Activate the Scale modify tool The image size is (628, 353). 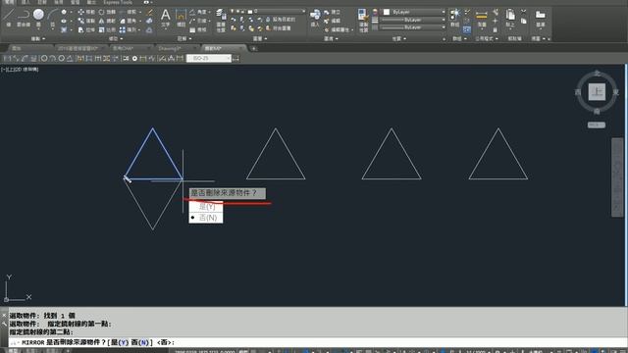coord(107,29)
